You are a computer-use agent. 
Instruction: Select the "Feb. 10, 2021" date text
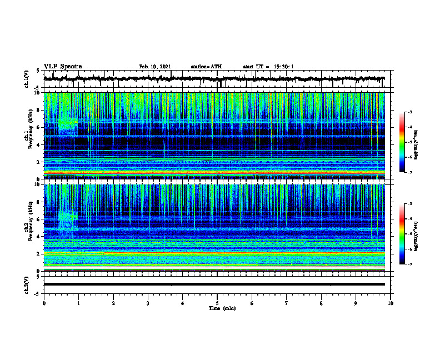(x=155, y=67)
